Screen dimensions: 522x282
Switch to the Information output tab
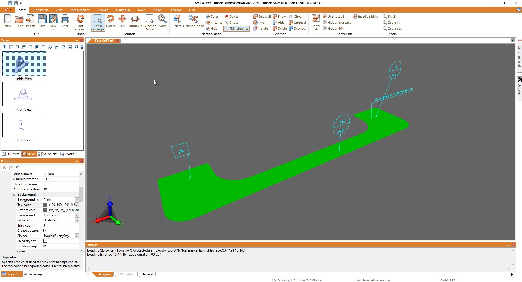click(126, 274)
